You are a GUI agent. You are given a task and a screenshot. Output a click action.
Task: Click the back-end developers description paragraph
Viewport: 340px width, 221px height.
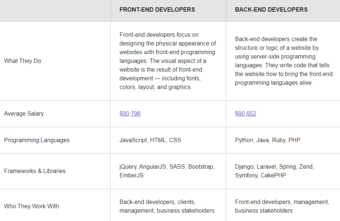[284, 61]
